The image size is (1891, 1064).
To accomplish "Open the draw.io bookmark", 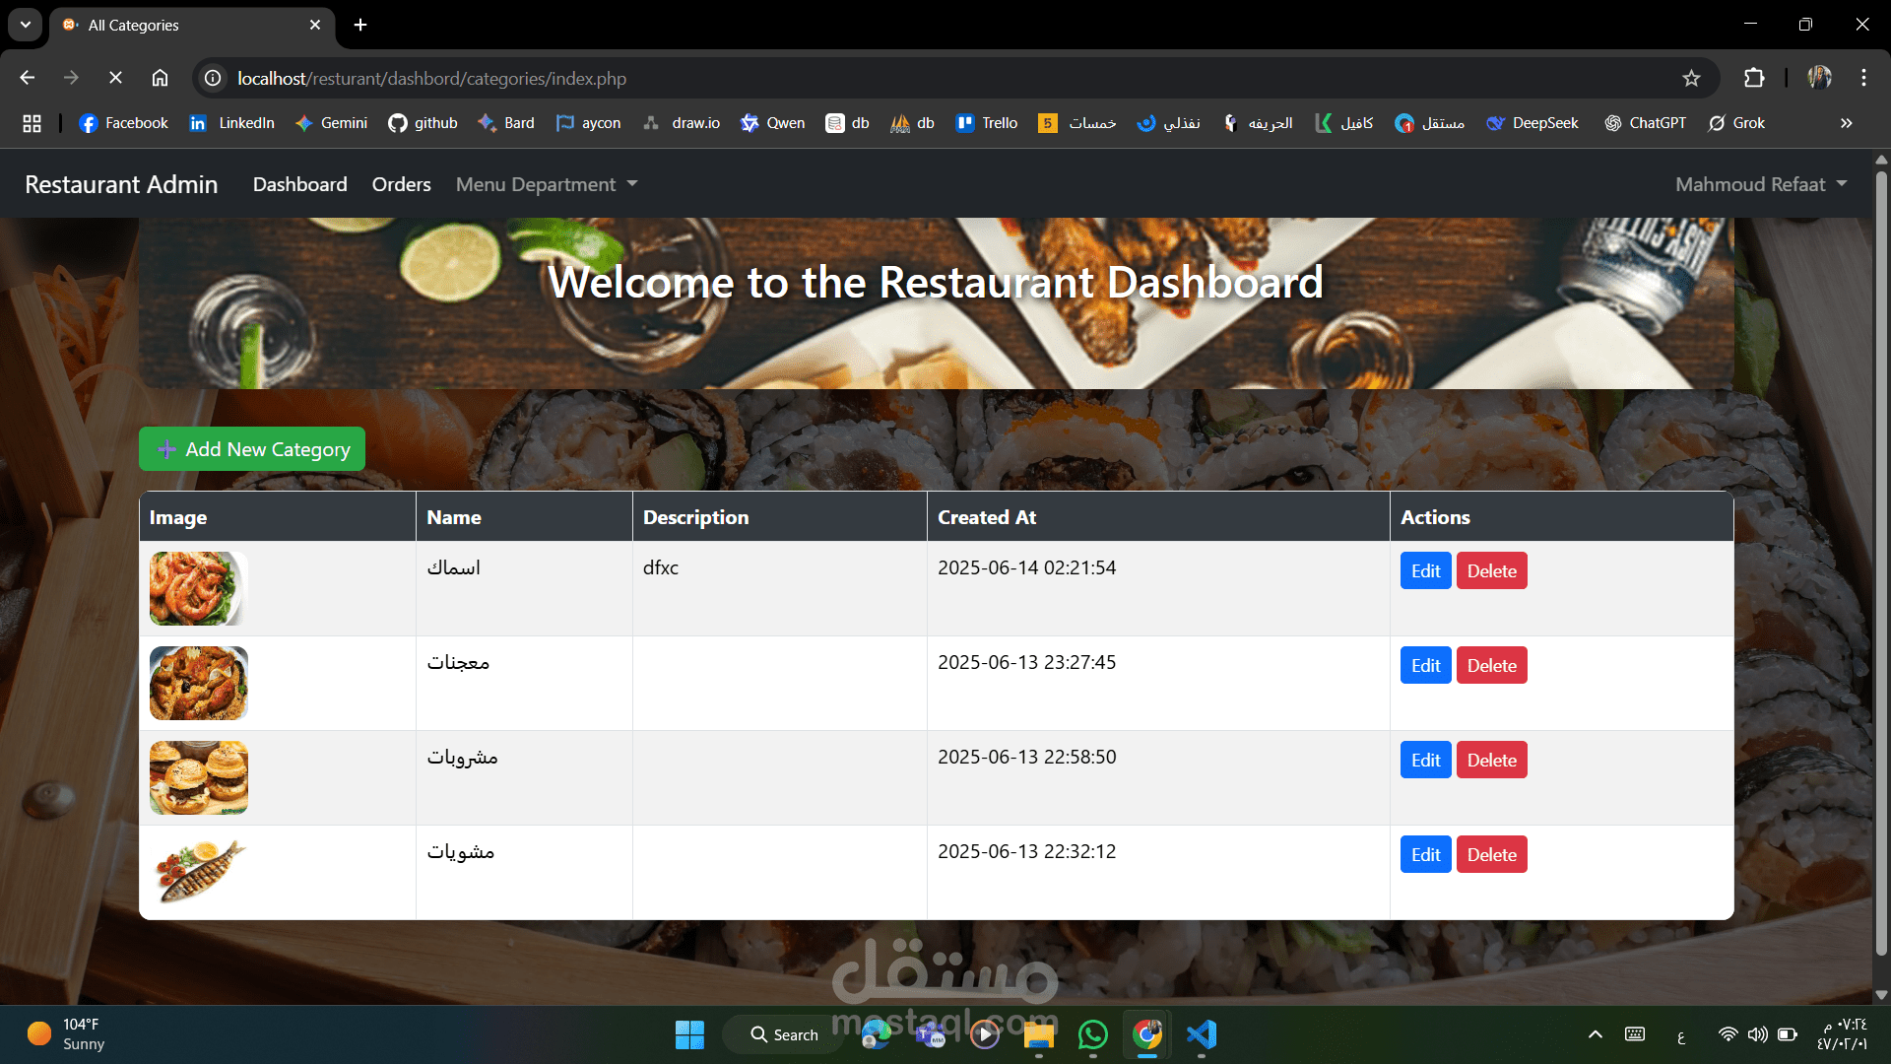I will point(682,123).
